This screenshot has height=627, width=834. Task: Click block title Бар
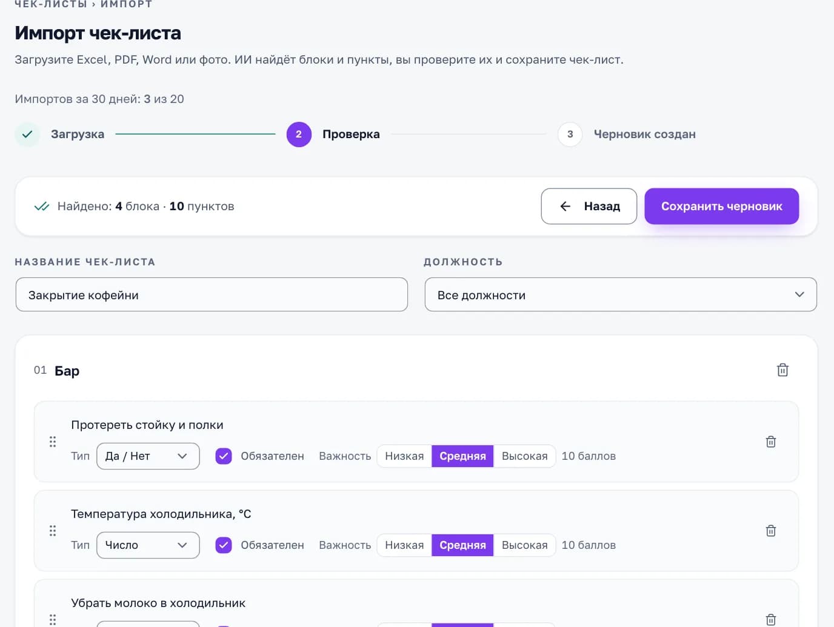pos(67,371)
